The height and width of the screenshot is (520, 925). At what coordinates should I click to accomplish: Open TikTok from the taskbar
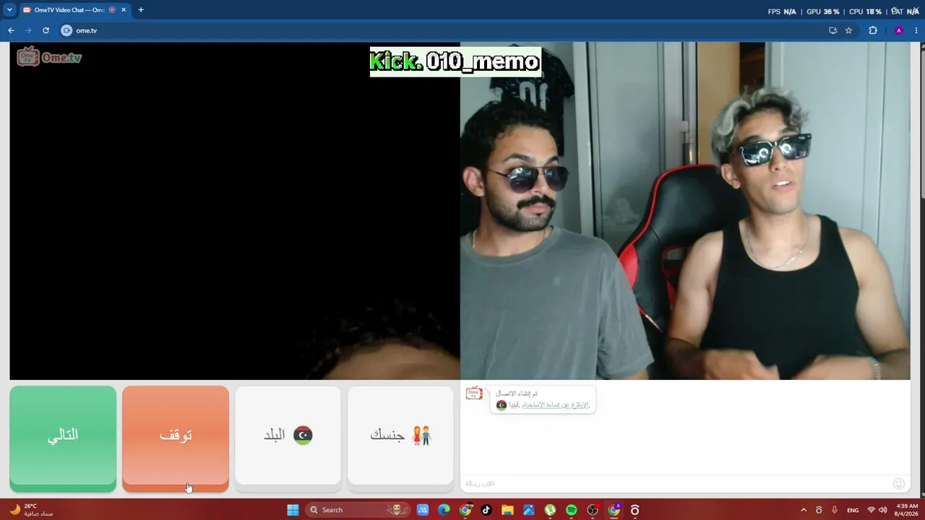(x=486, y=510)
